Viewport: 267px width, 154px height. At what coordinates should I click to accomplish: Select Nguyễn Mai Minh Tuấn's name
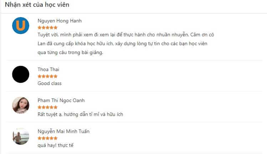(63, 131)
